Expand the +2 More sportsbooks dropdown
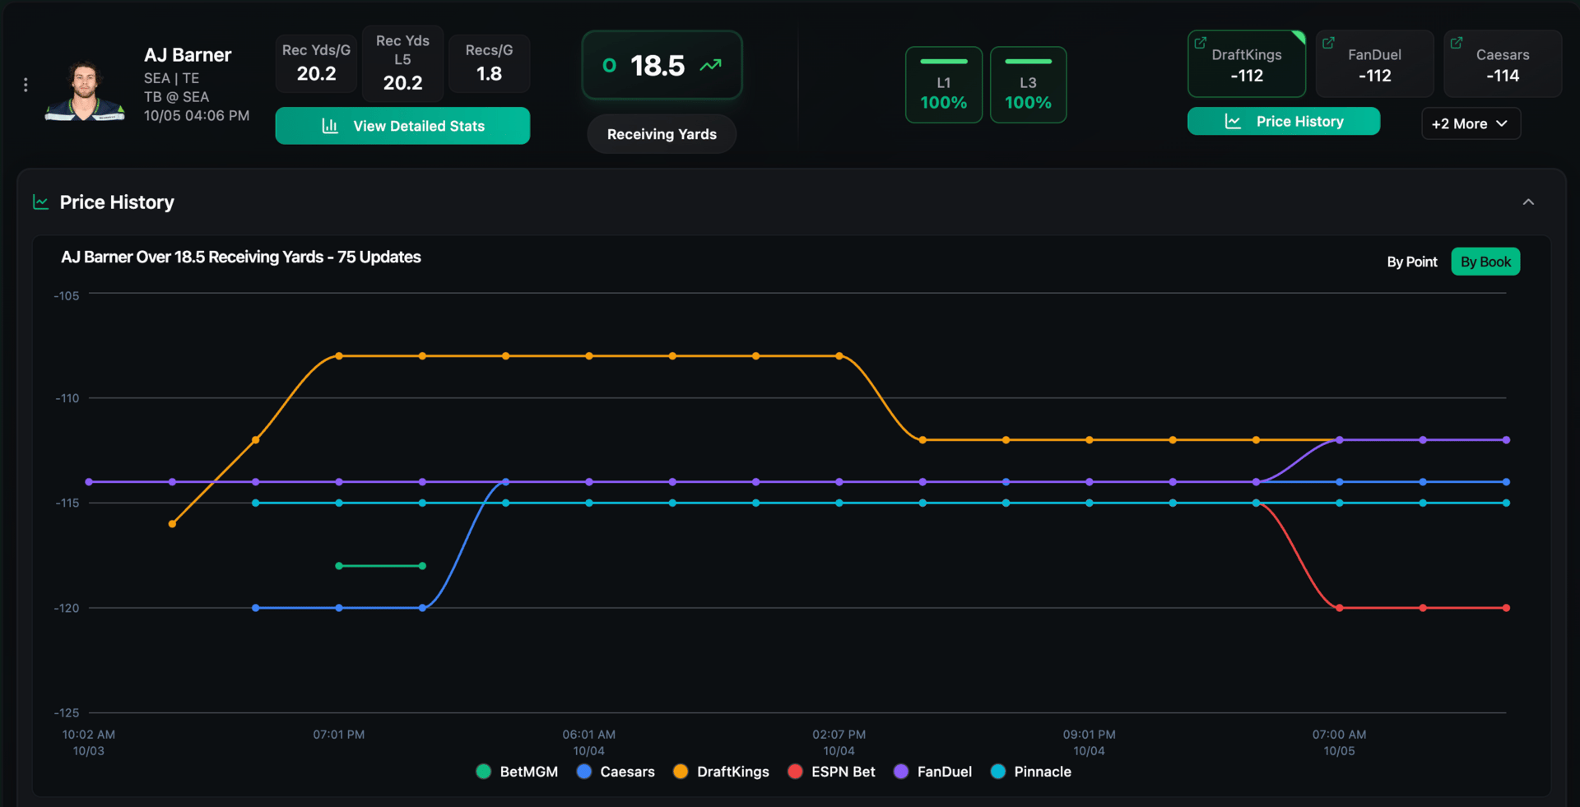The height and width of the screenshot is (807, 1580). (1471, 123)
